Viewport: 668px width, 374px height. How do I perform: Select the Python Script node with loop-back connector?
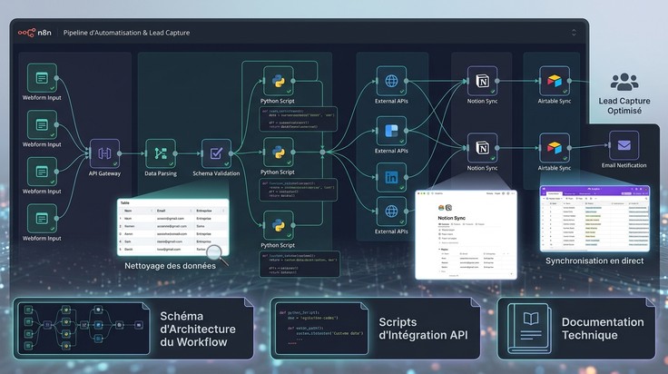click(279, 81)
